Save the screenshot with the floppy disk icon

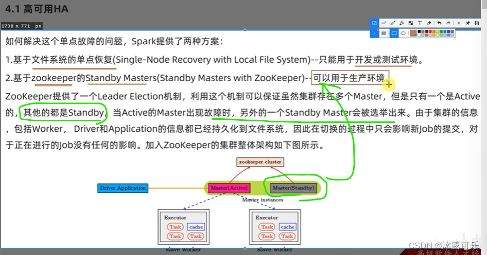click(477, 23)
